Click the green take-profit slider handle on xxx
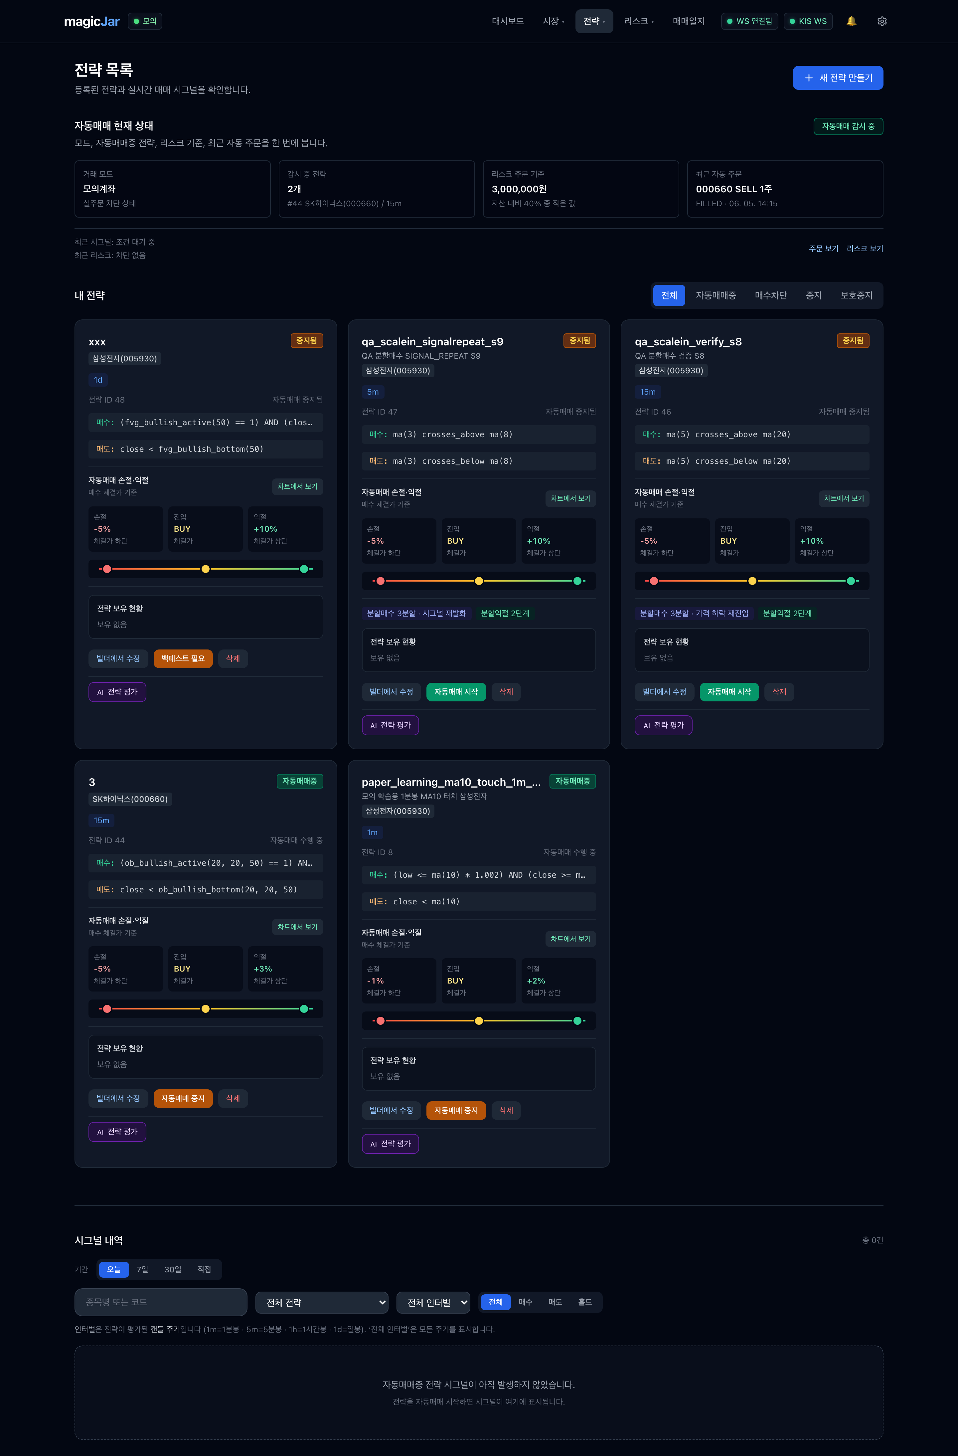Viewport: 958px width, 1456px height. 304,569
